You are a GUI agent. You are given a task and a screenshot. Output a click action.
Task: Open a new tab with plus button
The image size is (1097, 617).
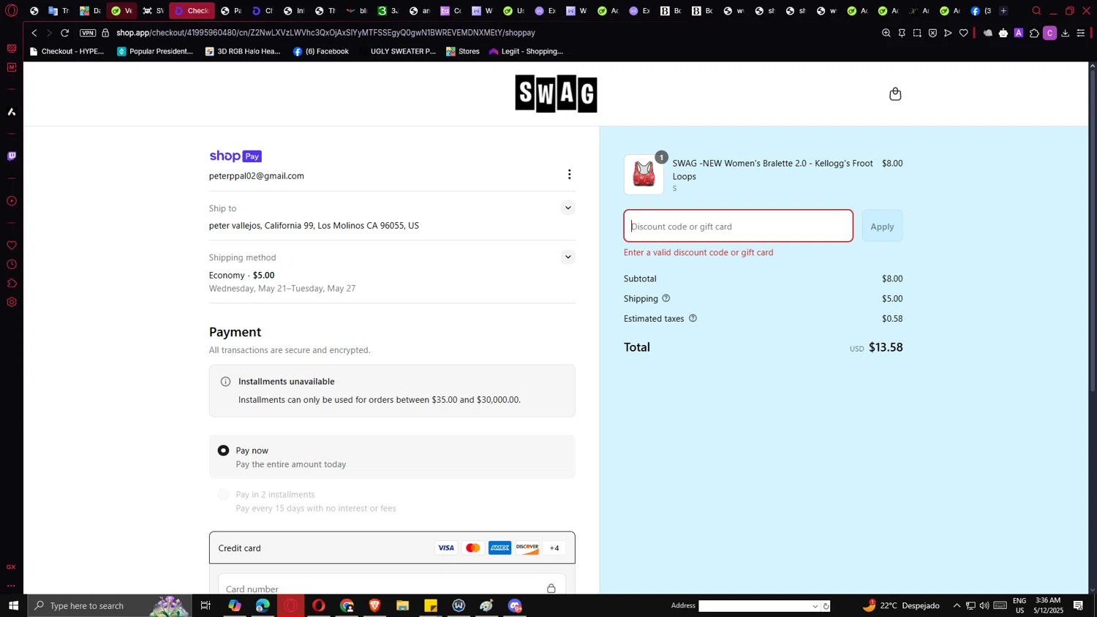click(1003, 11)
